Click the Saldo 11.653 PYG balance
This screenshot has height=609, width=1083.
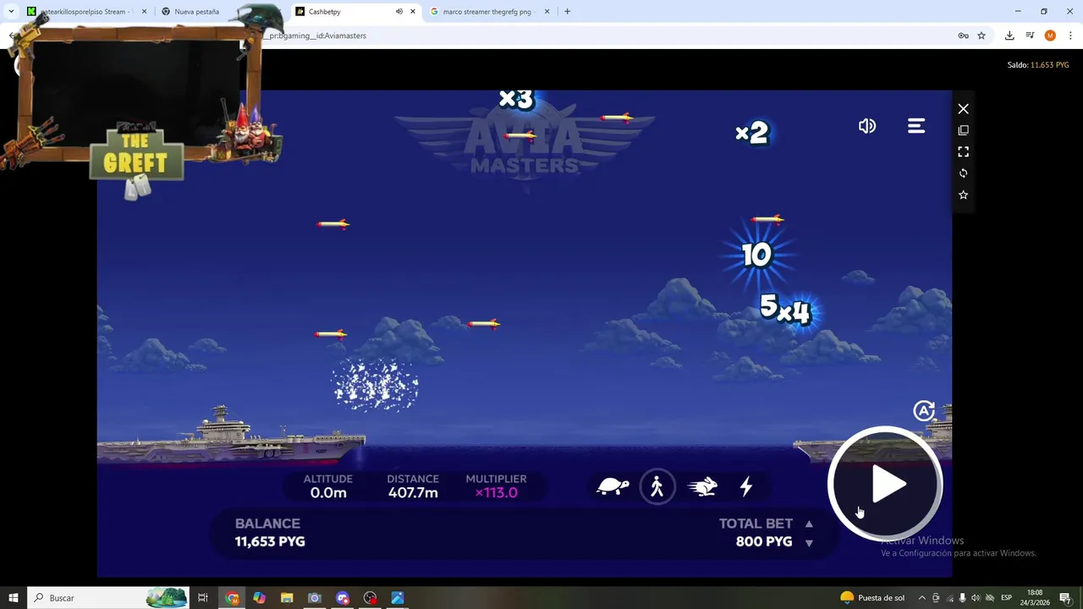click(x=1037, y=65)
